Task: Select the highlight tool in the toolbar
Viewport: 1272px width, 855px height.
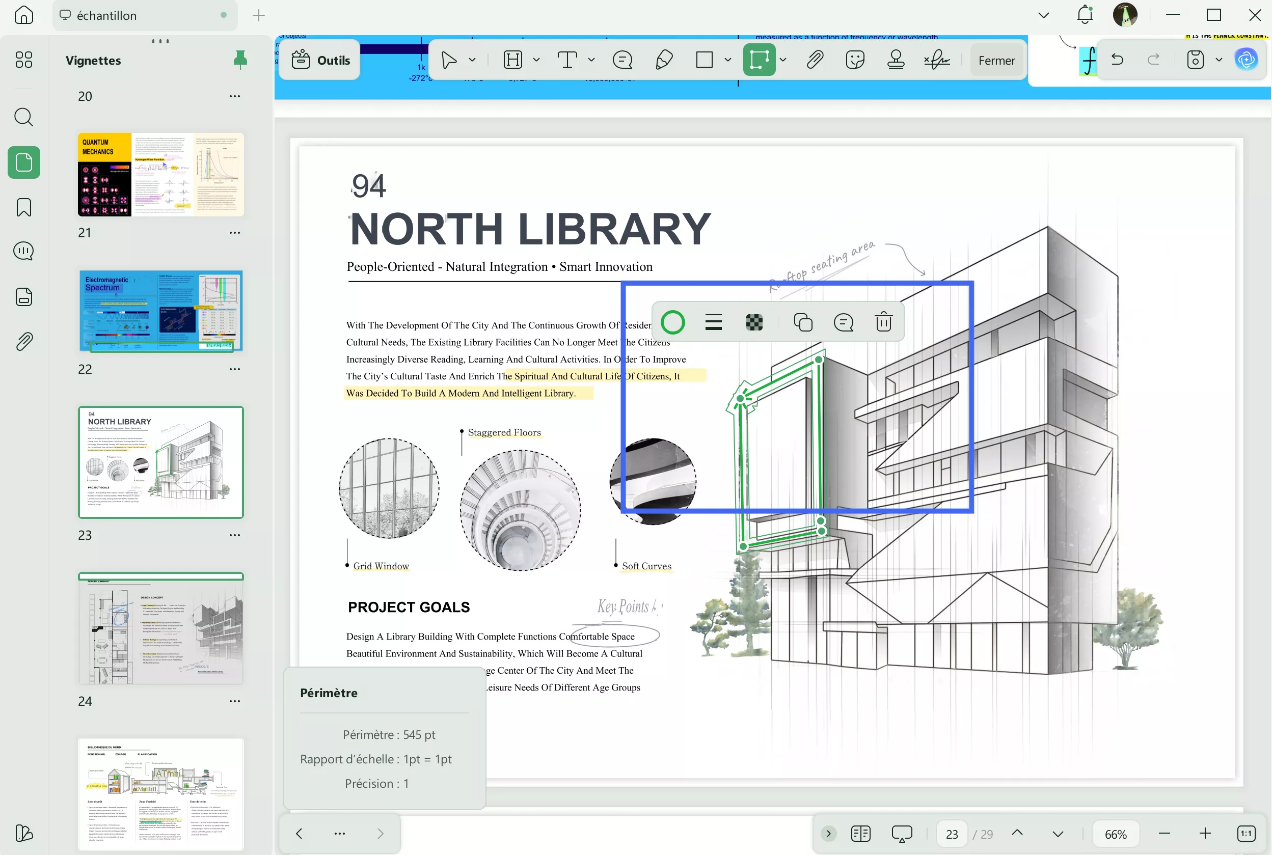Action: pyautogui.click(x=513, y=60)
